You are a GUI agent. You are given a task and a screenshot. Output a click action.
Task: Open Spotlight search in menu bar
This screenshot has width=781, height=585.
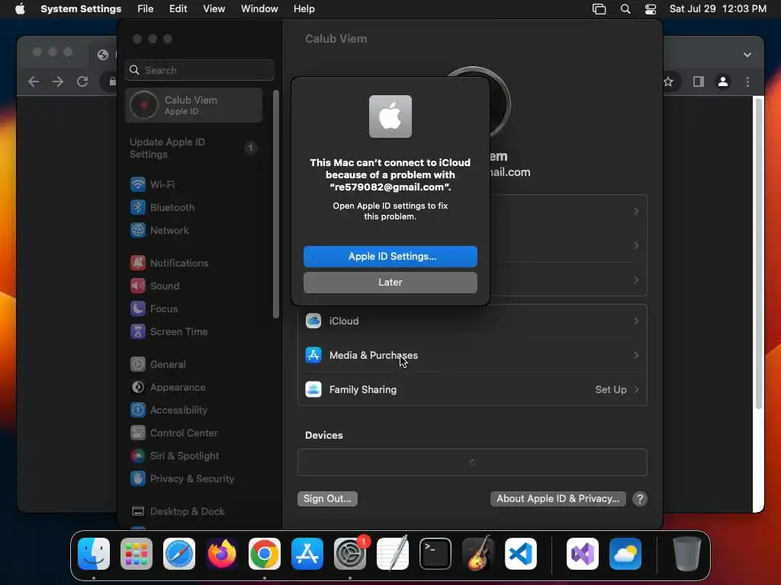[x=625, y=9]
